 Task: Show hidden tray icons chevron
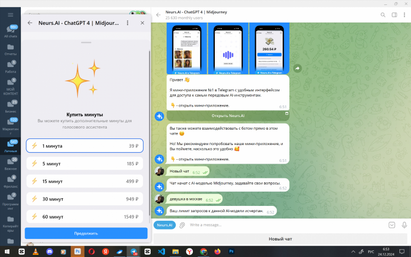pyautogui.click(x=353, y=252)
